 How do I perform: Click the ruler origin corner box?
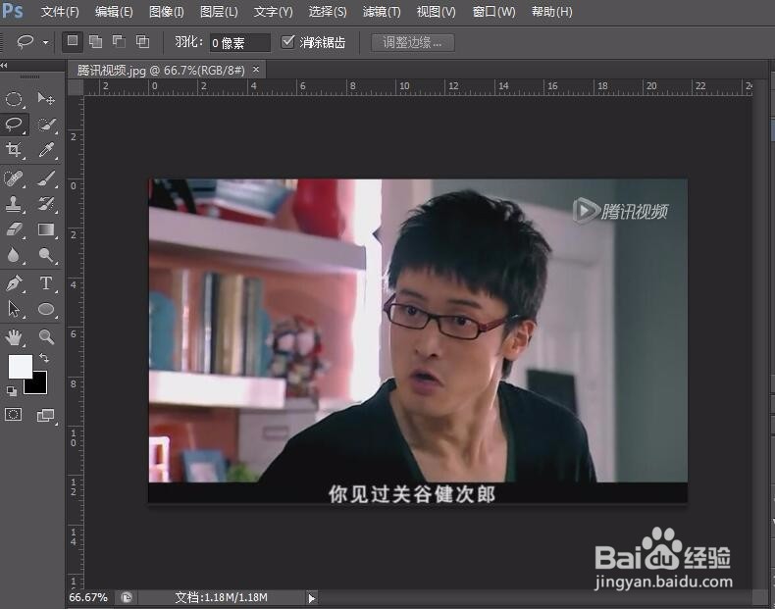pos(76,87)
